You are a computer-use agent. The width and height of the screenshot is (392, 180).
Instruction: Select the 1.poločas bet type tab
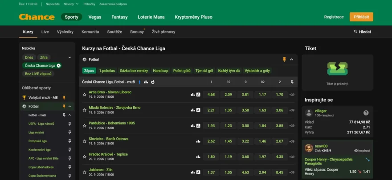(107, 71)
